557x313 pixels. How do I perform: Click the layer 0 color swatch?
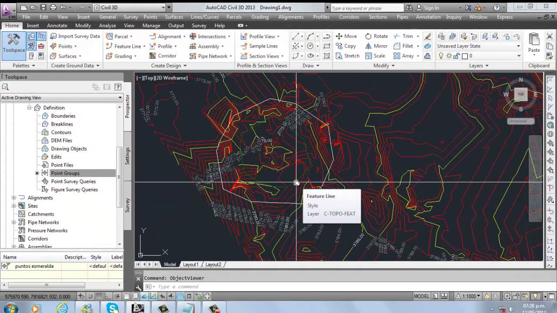(465, 56)
